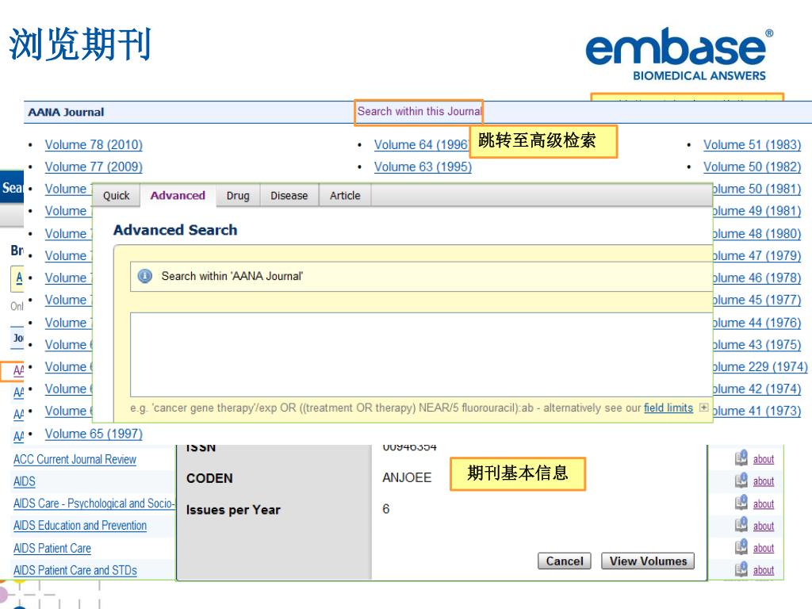Screen dimensions: 812x609
Task: Open the AIDS journal link
Action: click(25, 481)
